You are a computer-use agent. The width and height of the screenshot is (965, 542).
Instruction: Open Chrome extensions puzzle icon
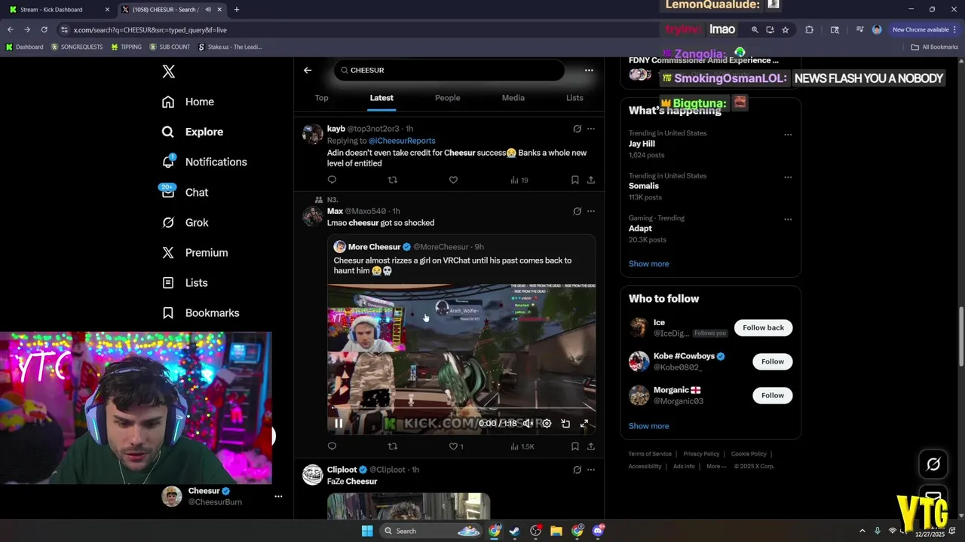[x=809, y=29]
